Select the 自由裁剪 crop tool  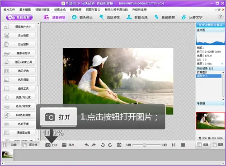tap(19, 36)
